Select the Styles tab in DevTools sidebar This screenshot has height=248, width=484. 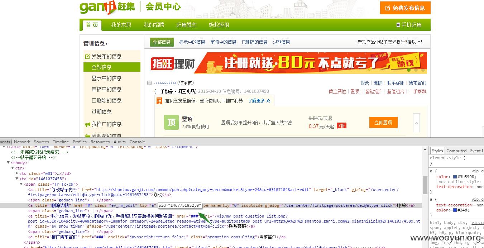(437, 151)
